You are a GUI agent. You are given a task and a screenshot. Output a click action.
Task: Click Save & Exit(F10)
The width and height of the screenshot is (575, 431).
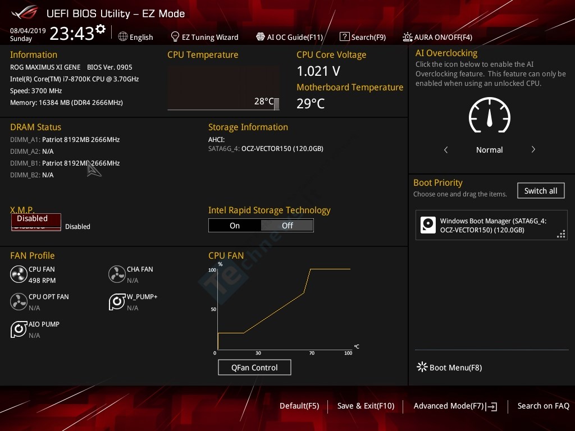pos(366,406)
